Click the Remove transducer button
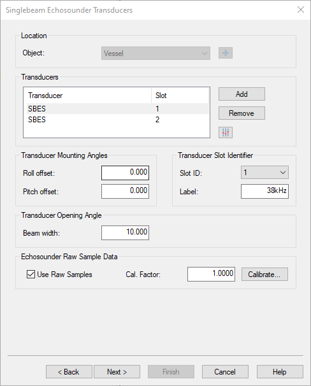Screen dimensions: 311x386 click(x=242, y=113)
